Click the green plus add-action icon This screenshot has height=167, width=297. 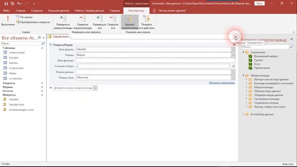pos(51,88)
